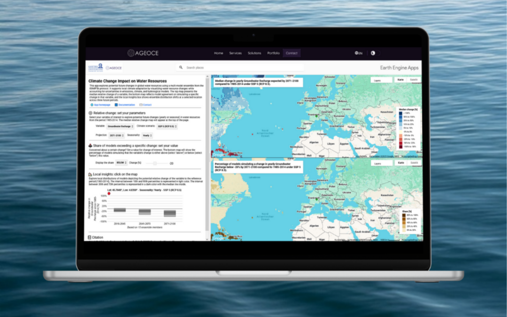The height and width of the screenshot is (317, 507).
Task: Click the Lat/Lon chart title text
Action: [144, 190]
